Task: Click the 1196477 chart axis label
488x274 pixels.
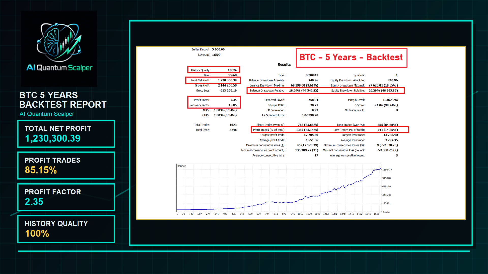Action: [x=387, y=170]
